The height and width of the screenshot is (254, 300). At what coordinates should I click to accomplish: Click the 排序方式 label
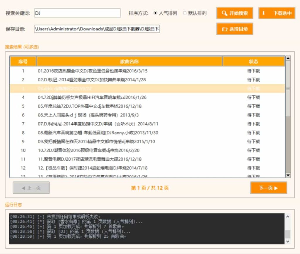139,13
